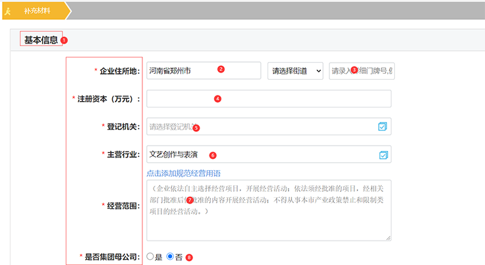Screen dimensions: 485x265
Task: Click the 经营范围 field label
Action: pos(123,206)
